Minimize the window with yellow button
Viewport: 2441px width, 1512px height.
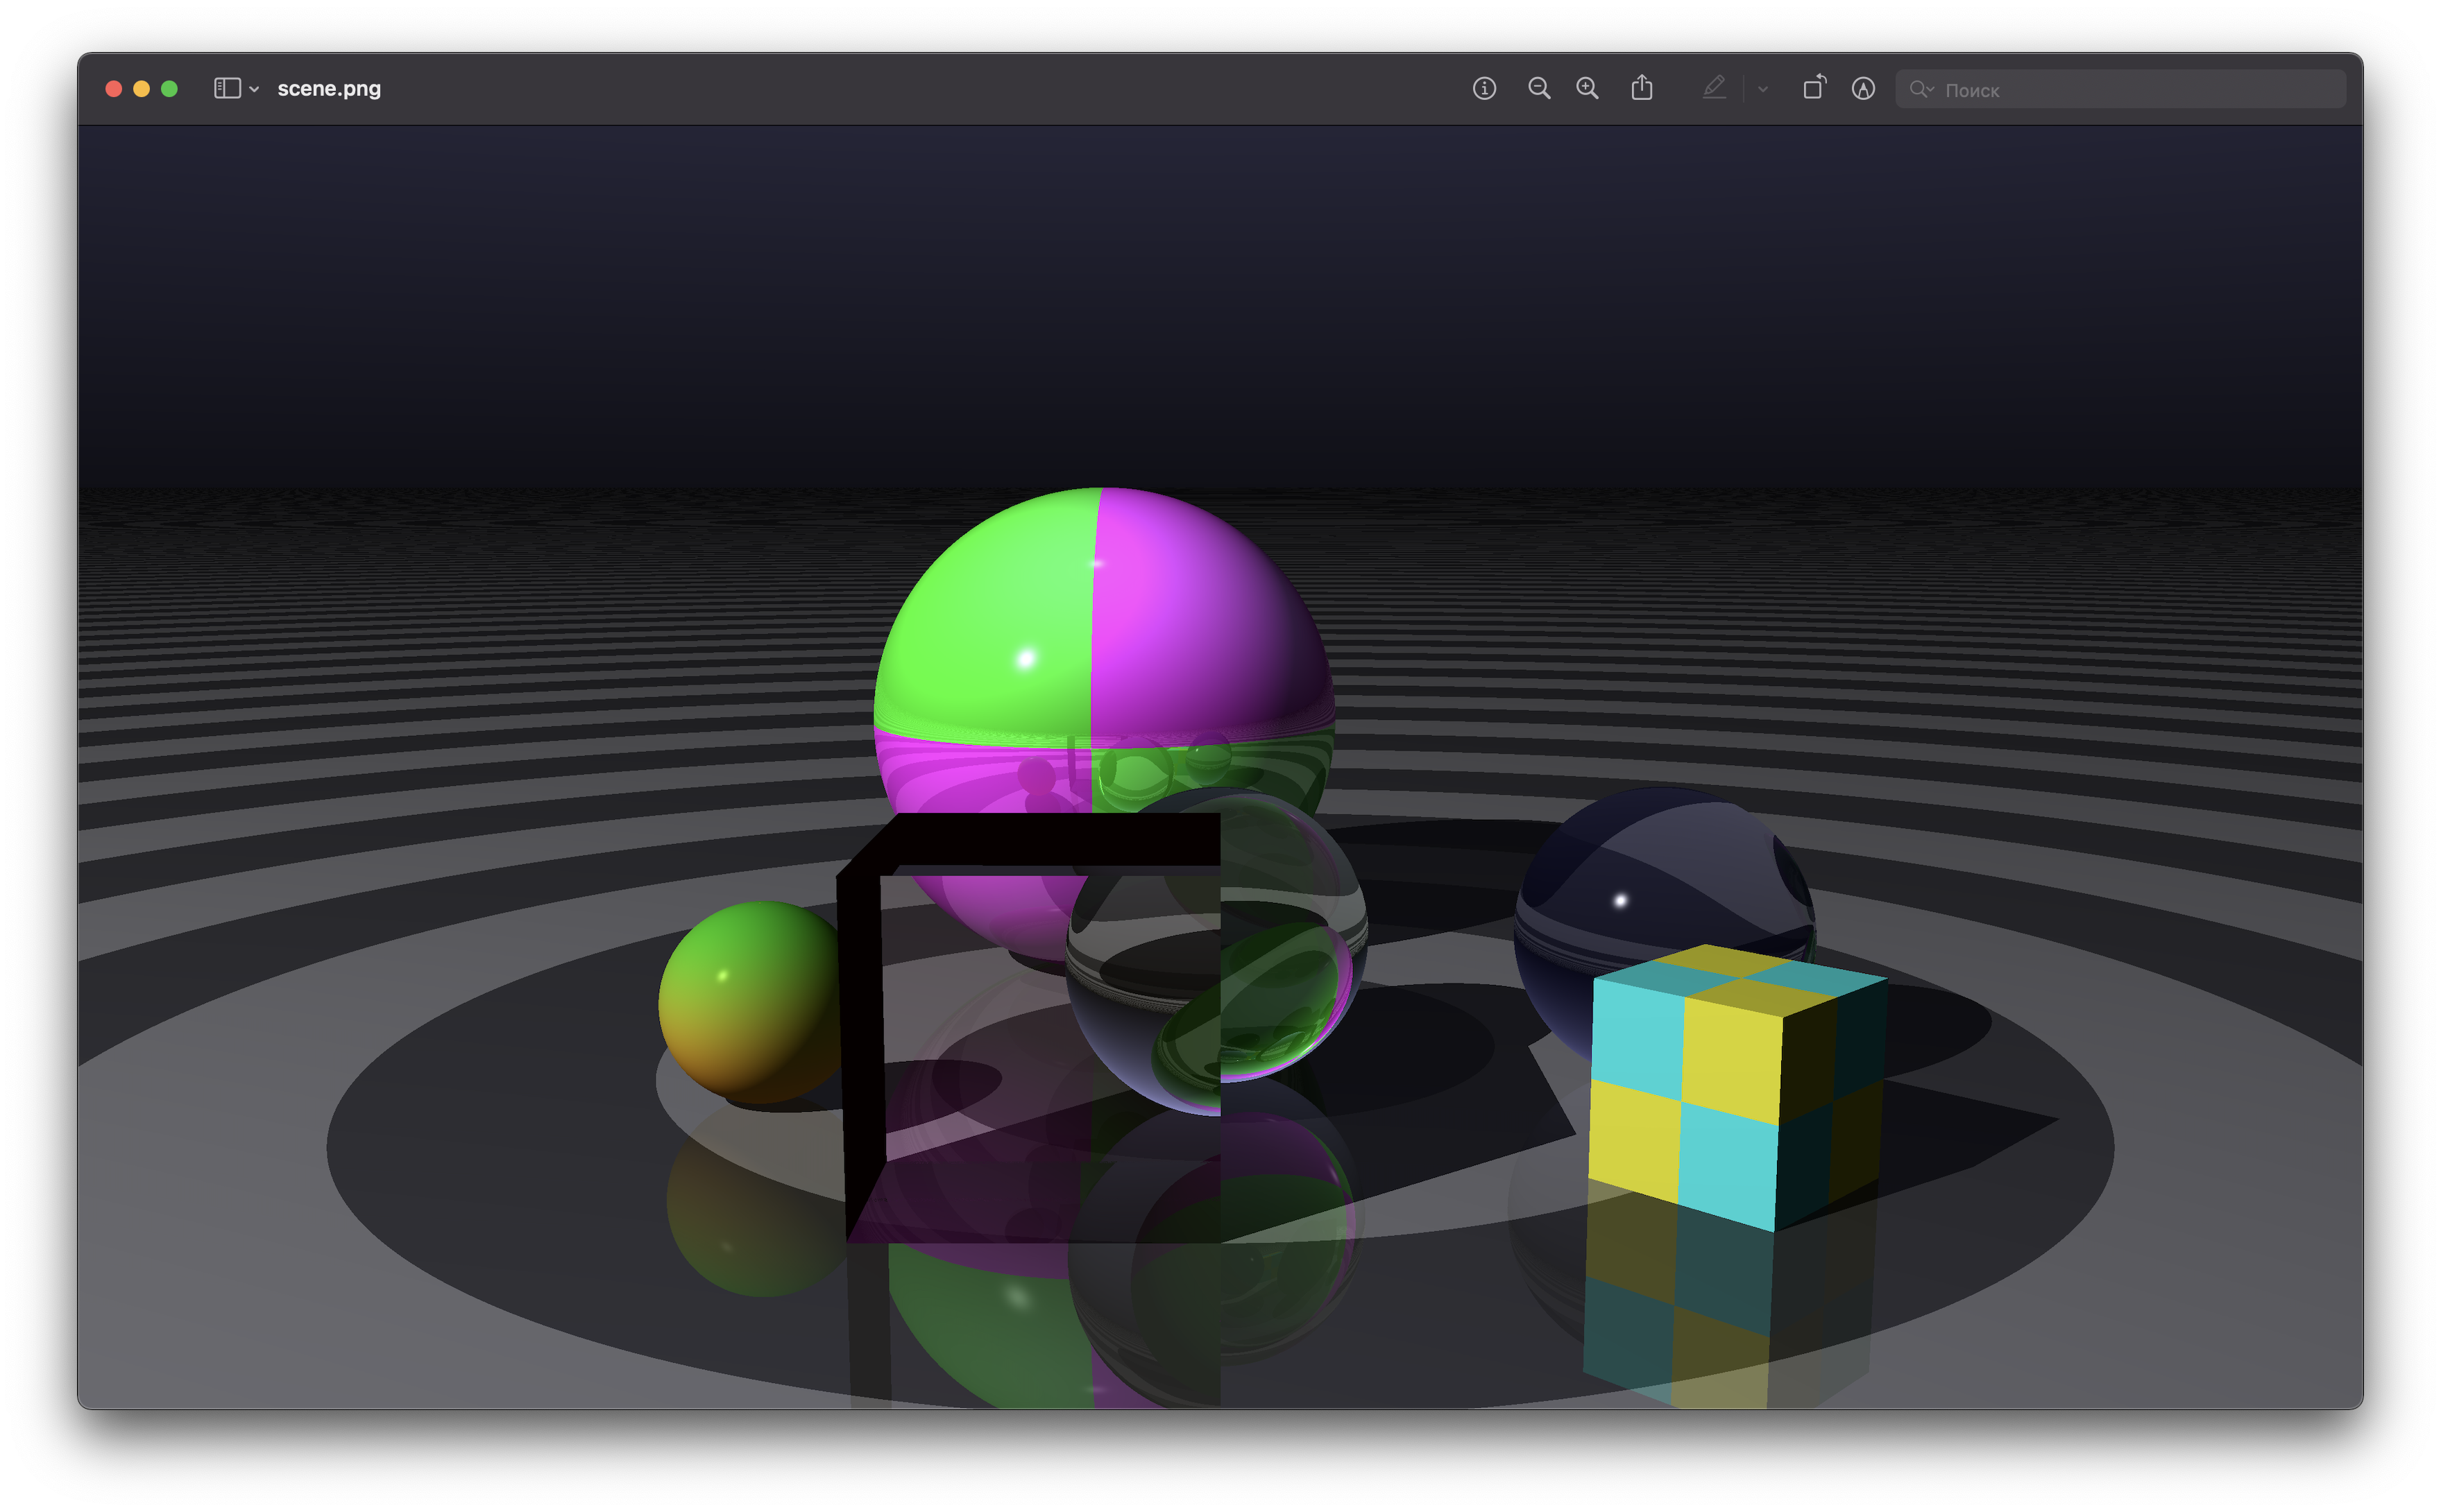pos(141,89)
